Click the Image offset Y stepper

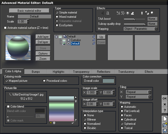pos(113,104)
